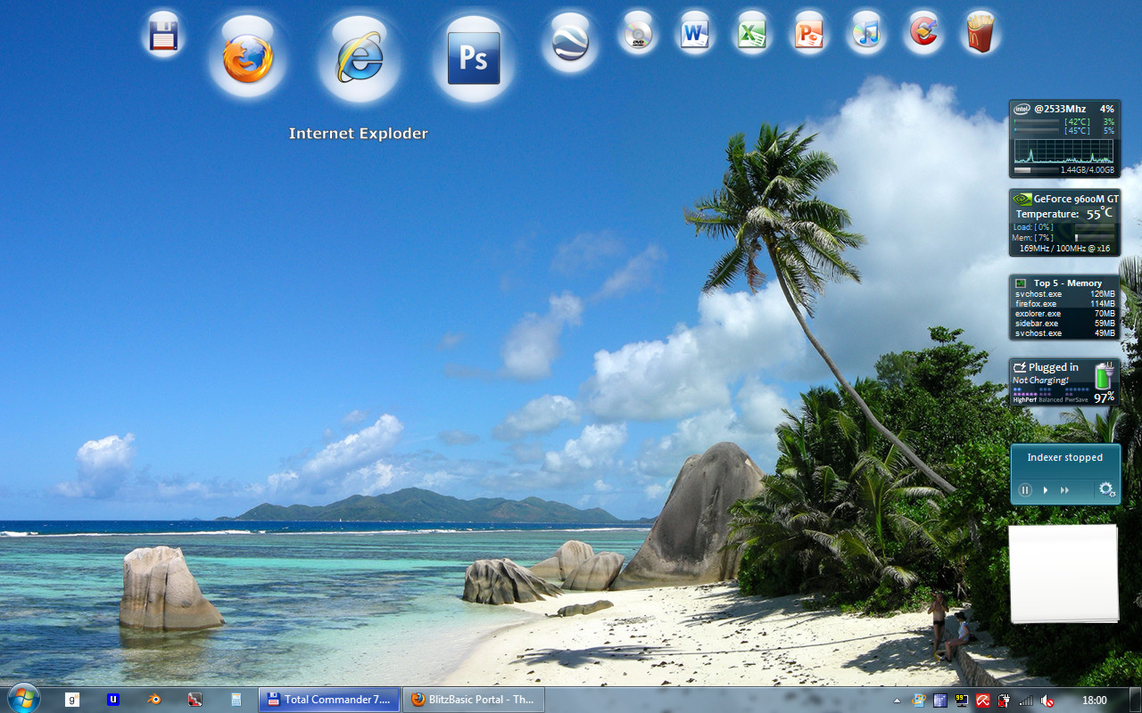Click the DVD disc dock icon

point(638,34)
